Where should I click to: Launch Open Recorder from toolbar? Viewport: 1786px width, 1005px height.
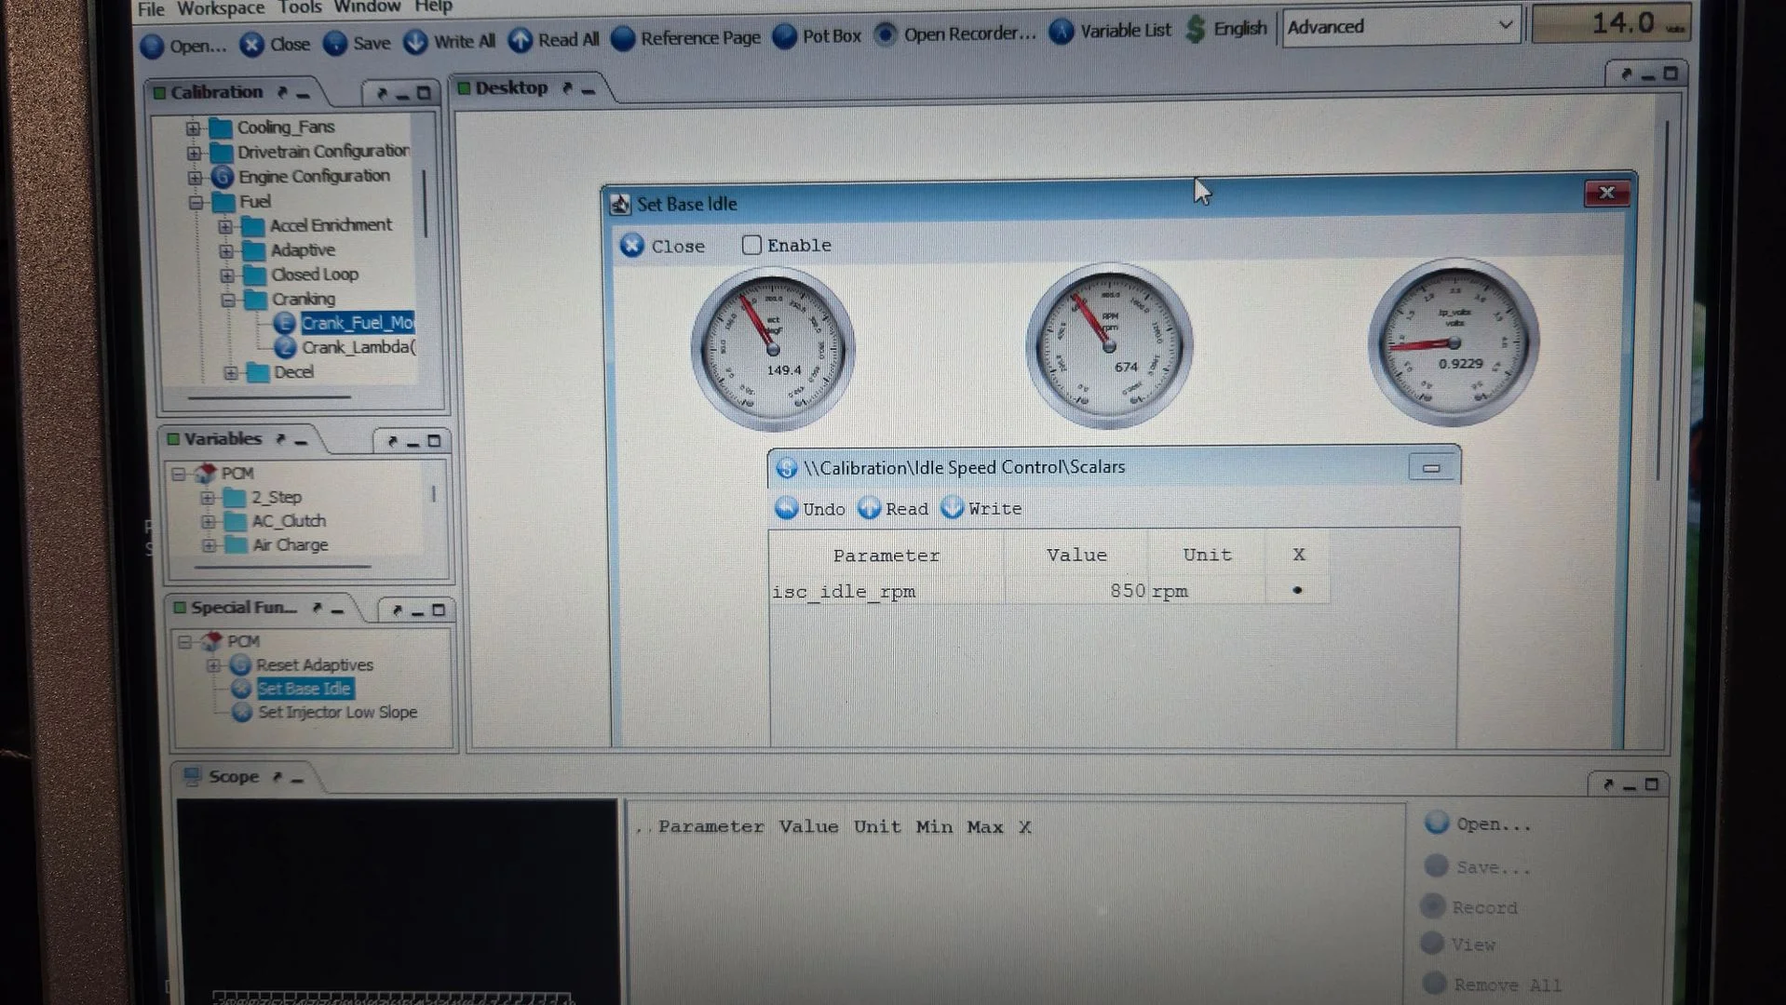click(954, 34)
